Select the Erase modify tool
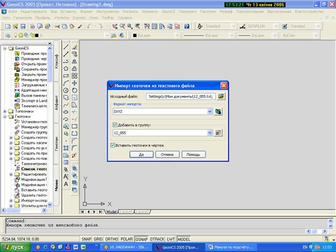Screen dimensions: 336x252 point(74,47)
